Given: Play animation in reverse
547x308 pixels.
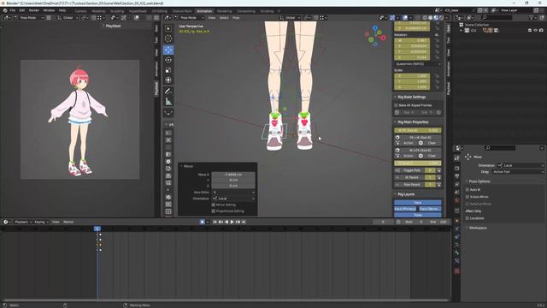Looking at the screenshot, I should [x=226, y=222].
